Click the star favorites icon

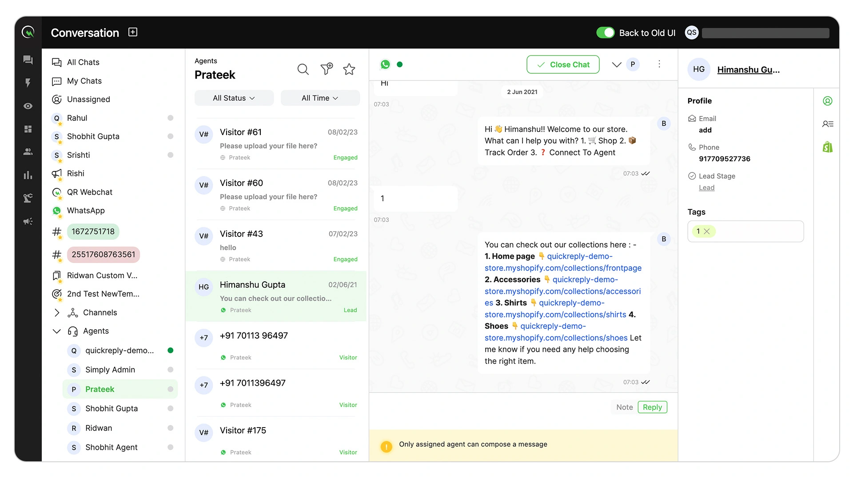click(349, 69)
